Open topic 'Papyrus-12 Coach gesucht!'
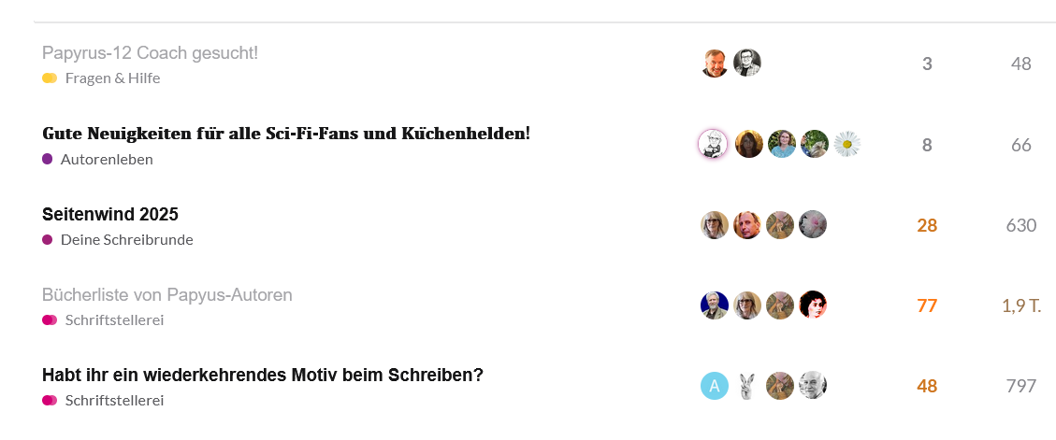1056x440 pixels. [x=150, y=53]
